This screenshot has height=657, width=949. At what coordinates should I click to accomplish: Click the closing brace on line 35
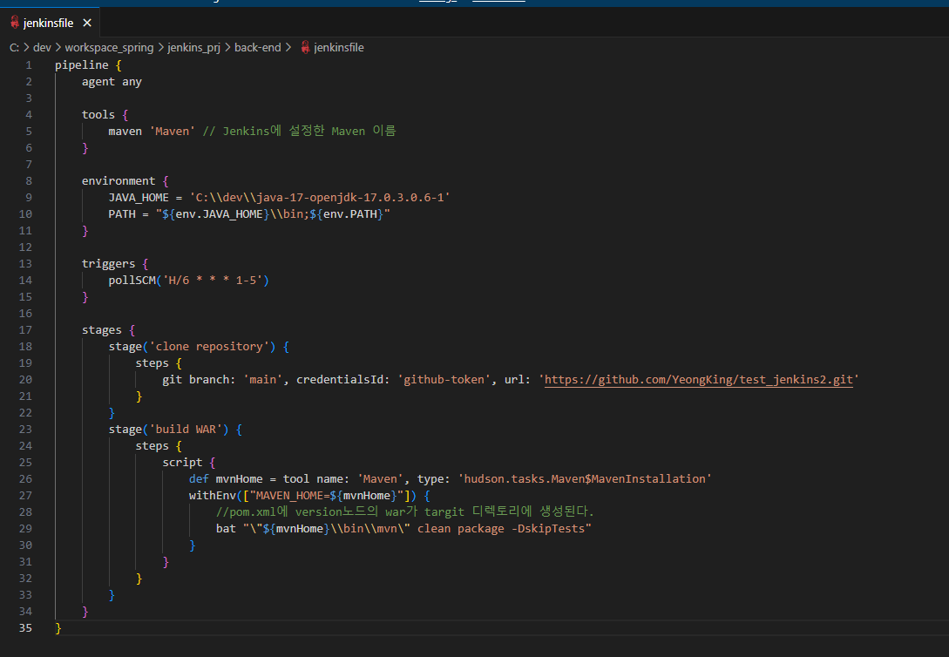(x=58, y=628)
